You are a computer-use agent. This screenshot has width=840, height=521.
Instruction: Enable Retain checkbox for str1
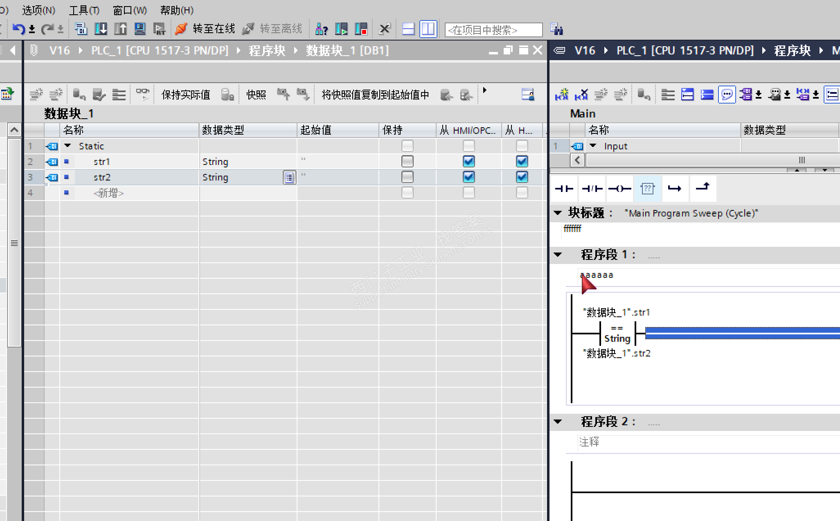point(407,161)
